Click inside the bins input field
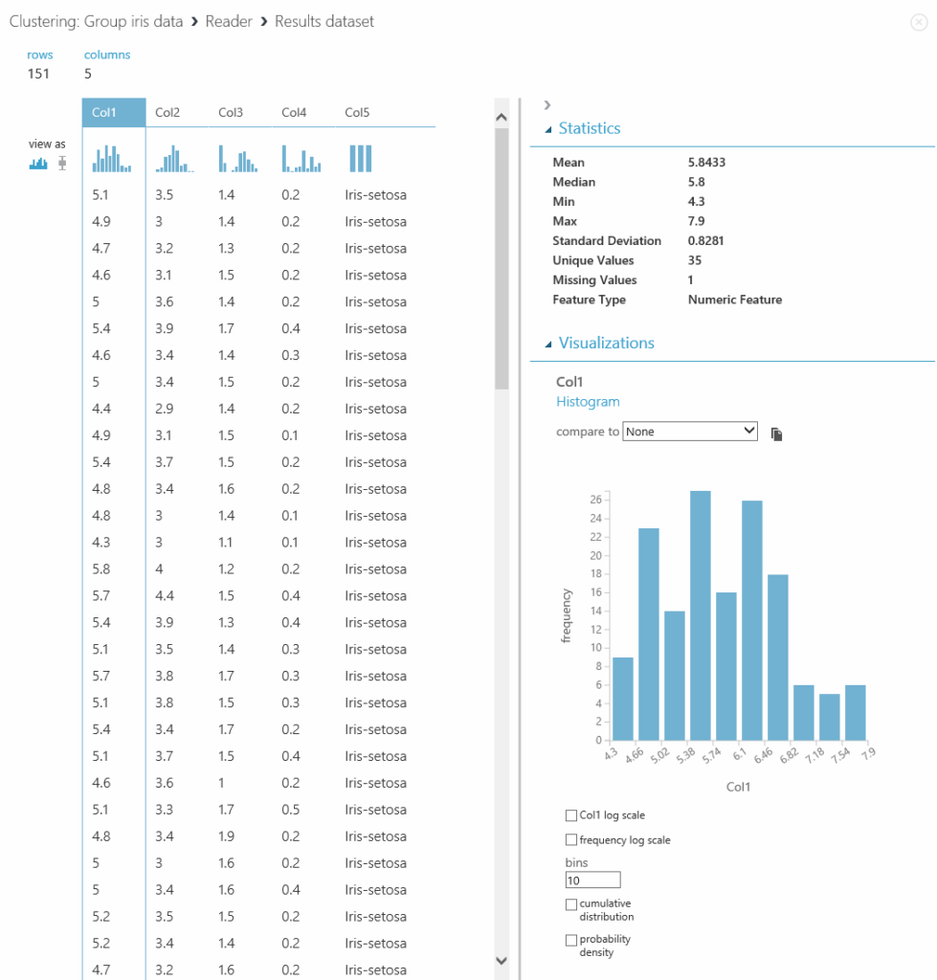 [x=591, y=879]
